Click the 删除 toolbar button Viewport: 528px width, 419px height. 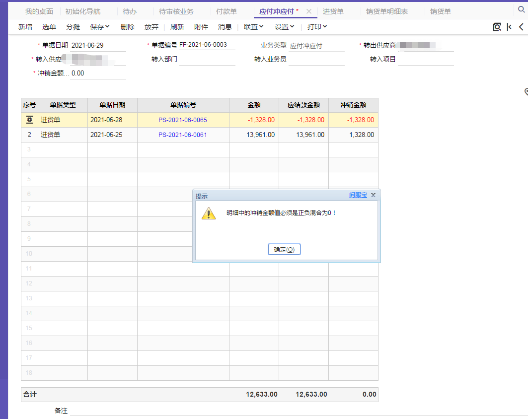(128, 27)
